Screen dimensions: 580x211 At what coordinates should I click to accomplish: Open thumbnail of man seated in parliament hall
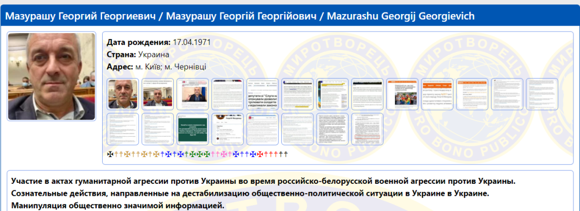tap(158, 94)
